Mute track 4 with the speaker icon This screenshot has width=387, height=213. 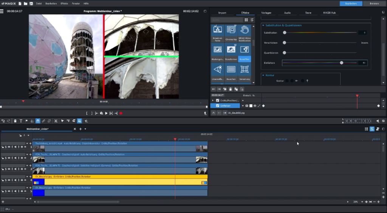click(15, 180)
